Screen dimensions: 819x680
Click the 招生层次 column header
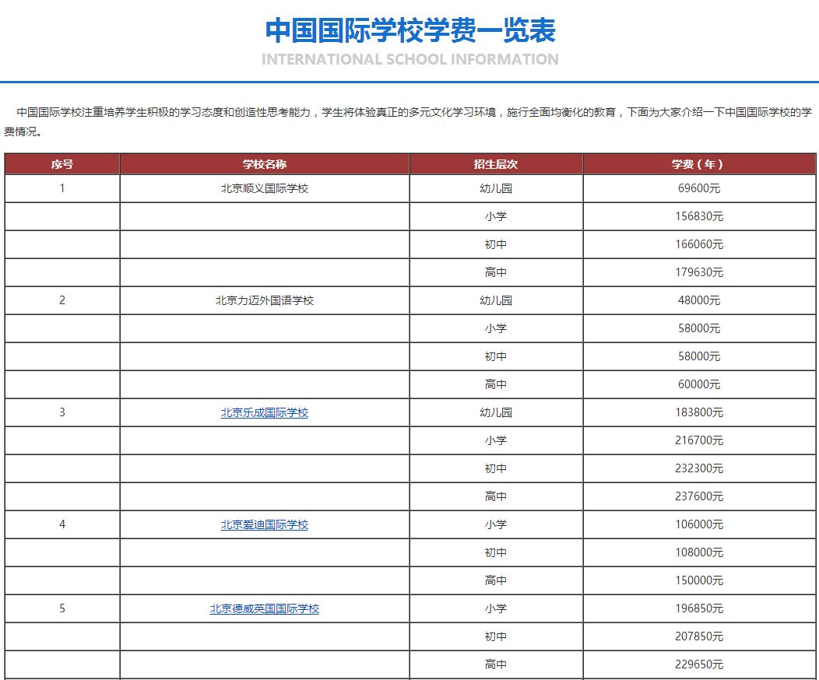point(496,164)
